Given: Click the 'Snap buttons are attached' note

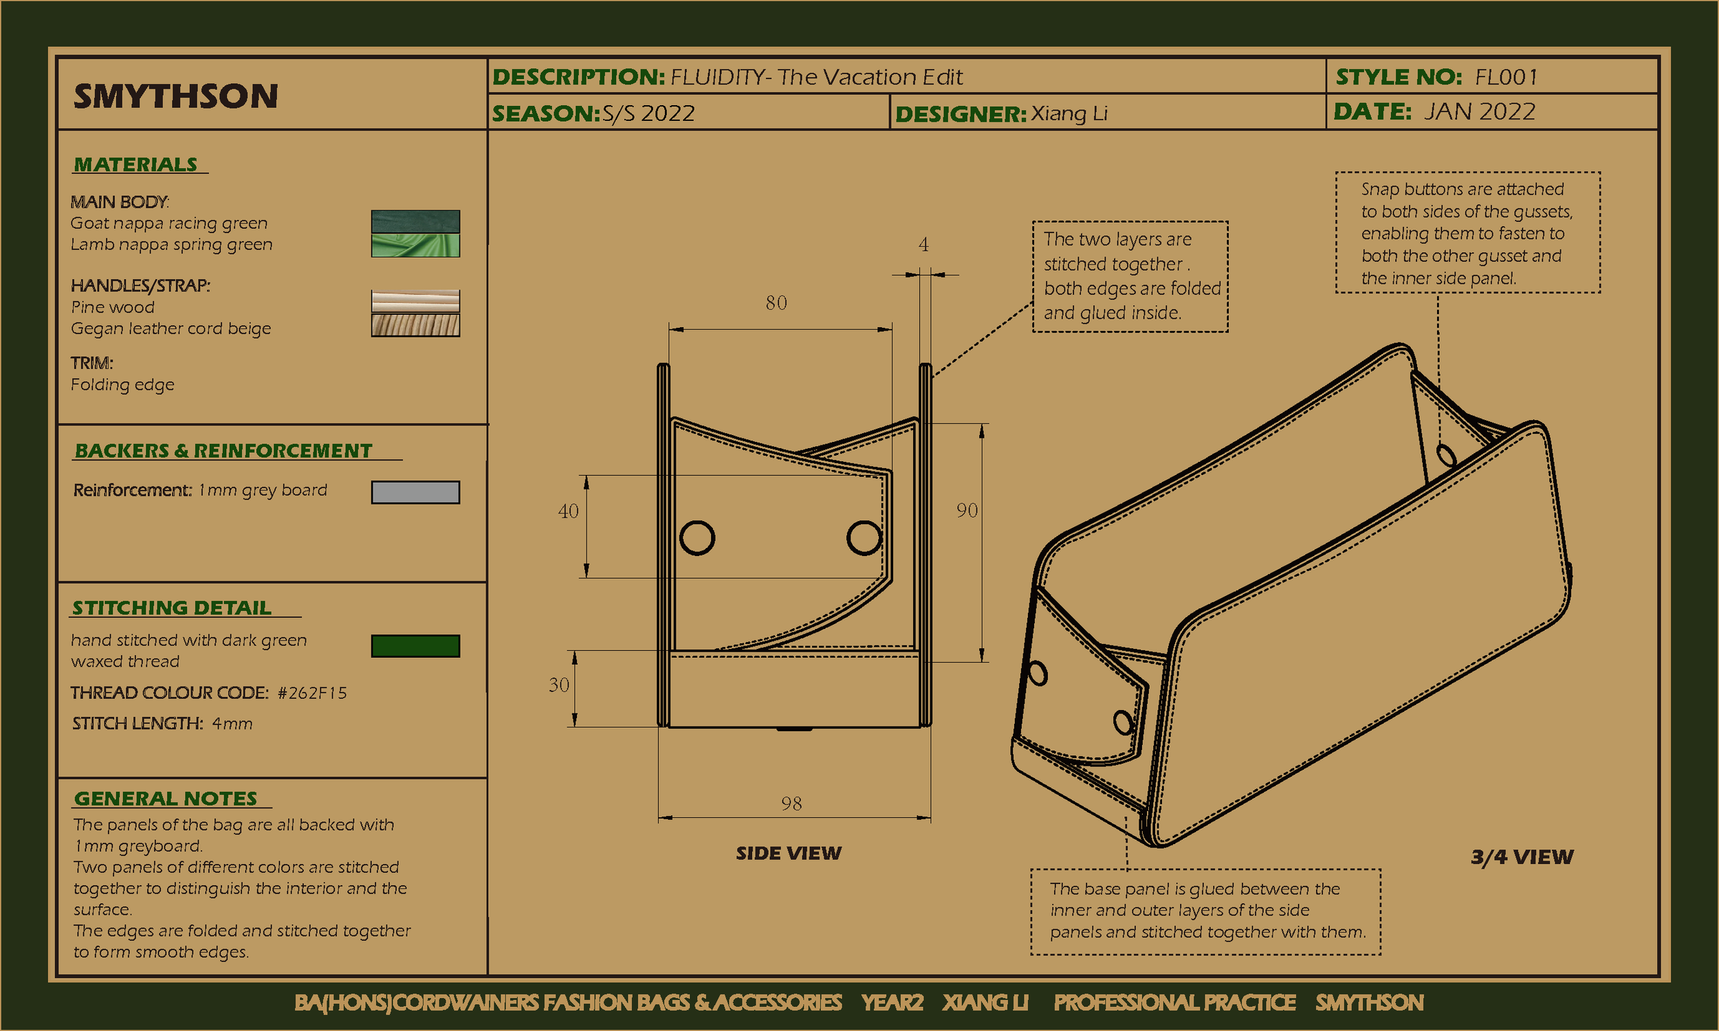Looking at the screenshot, I should pos(1467,233).
